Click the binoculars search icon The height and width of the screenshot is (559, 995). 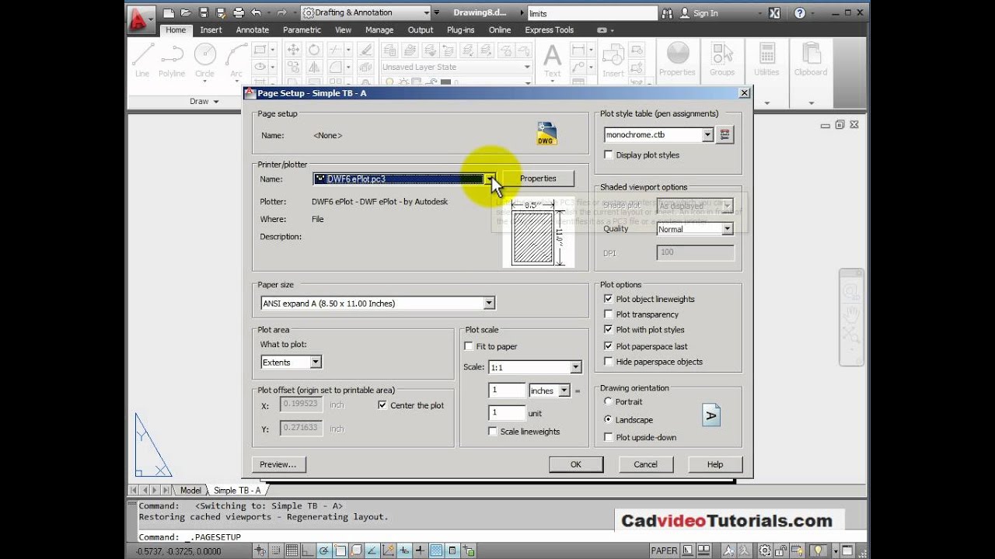pos(667,13)
